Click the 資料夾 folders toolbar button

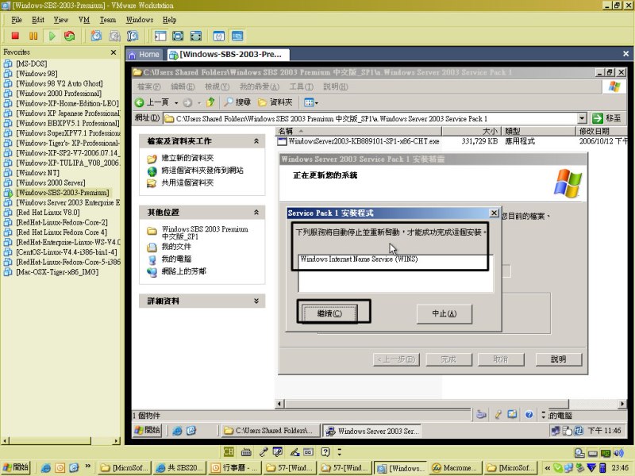coord(275,102)
